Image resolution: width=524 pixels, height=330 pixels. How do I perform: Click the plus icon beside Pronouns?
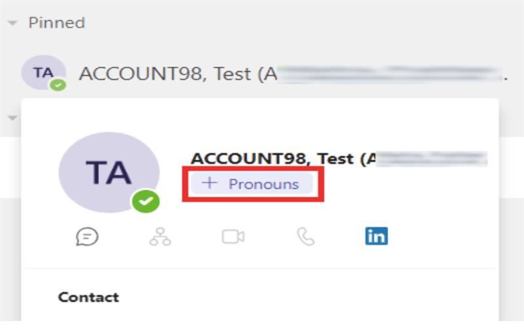point(210,183)
